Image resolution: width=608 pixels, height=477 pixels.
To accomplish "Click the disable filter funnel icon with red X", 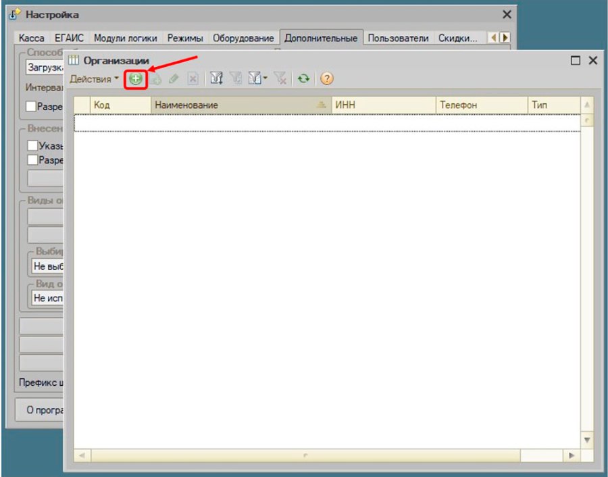I will click(280, 79).
